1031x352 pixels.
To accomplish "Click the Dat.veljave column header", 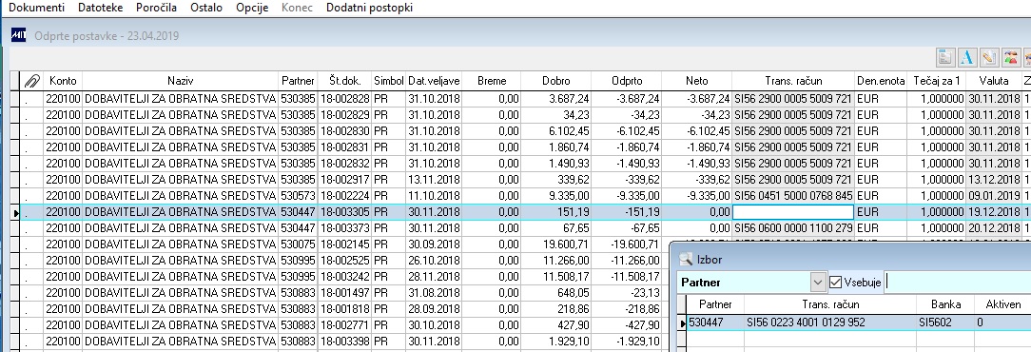I will click(434, 81).
